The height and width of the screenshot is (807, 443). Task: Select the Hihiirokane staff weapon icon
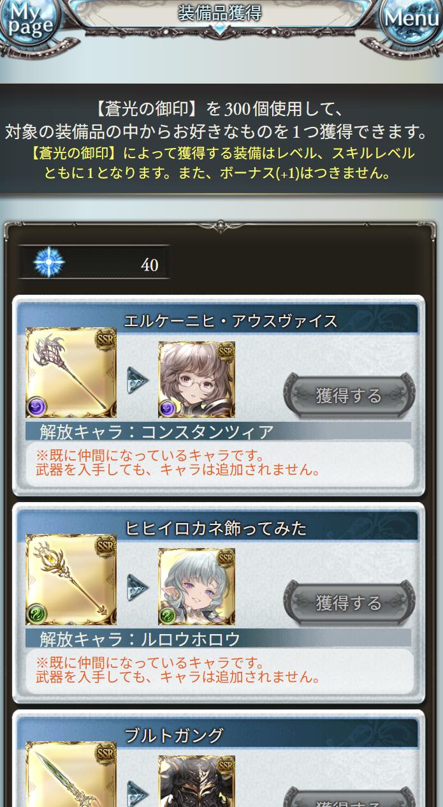click(71, 580)
